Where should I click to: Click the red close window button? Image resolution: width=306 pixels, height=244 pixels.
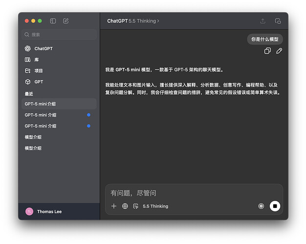(x=27, y=21)
